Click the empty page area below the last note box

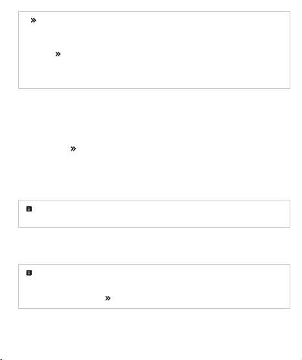tap(154, 333)
